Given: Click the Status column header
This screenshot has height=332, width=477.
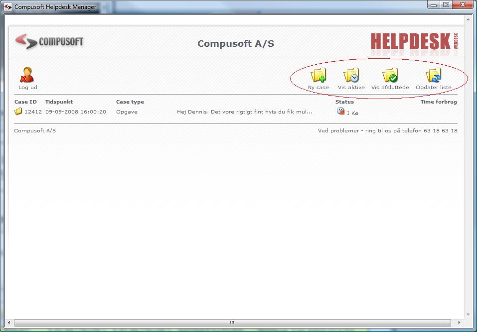Looking at the screenshot, I should pyautogui.click(x=344, y=102).
